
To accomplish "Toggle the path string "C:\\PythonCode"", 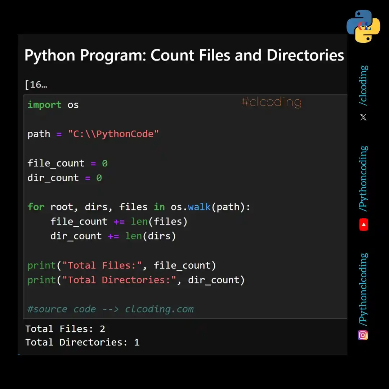I will 113,134.
